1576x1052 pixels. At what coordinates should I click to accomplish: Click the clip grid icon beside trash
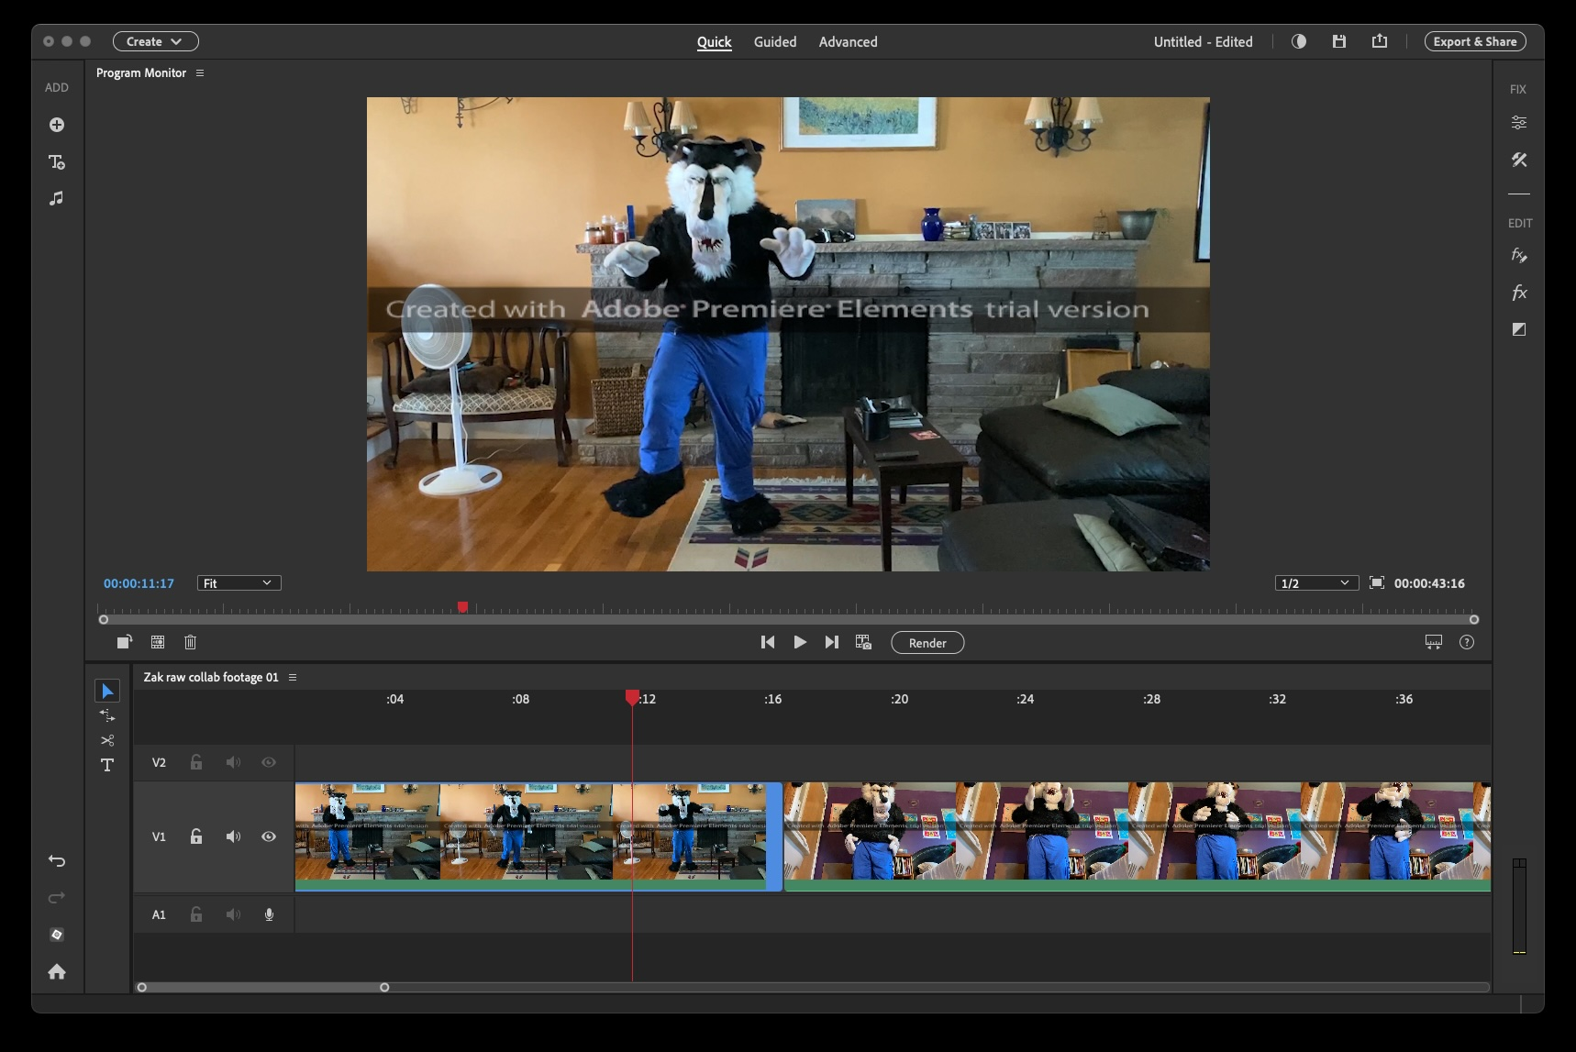pos(158,642)
